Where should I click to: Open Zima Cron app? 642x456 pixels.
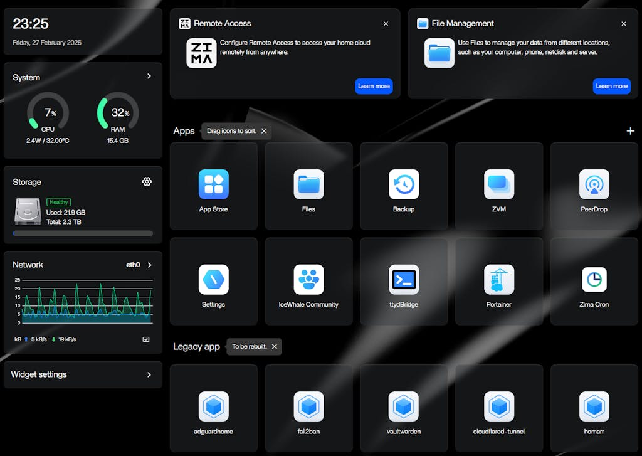click(x=594, y=280)
